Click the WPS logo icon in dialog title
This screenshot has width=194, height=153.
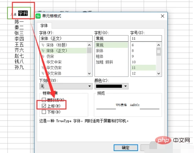tap(38, 16)
